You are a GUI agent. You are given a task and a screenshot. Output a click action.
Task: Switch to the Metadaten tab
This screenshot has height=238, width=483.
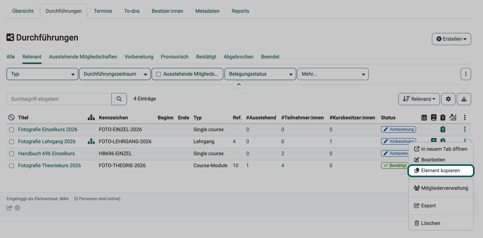[207, 11]
